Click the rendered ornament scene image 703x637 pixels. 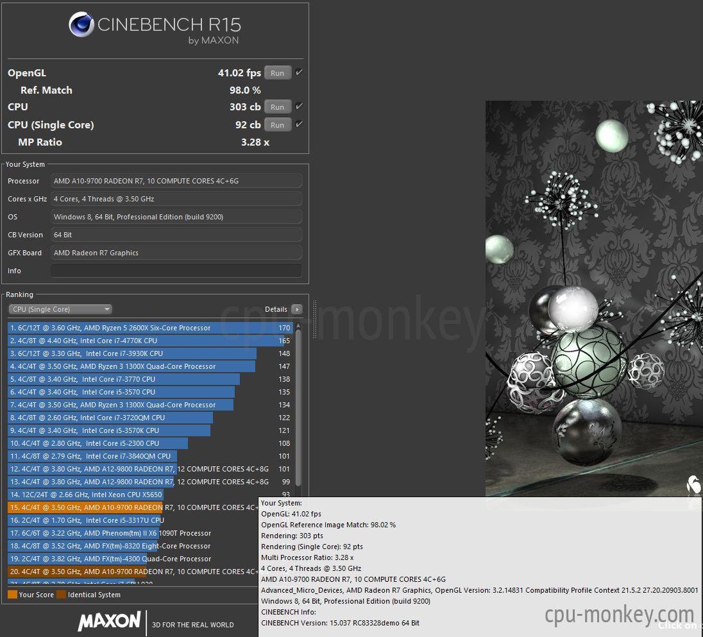[594, 298]
